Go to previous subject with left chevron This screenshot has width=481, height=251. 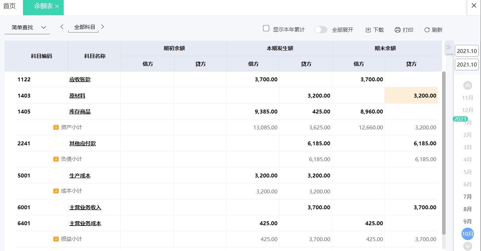pos(62,27)
